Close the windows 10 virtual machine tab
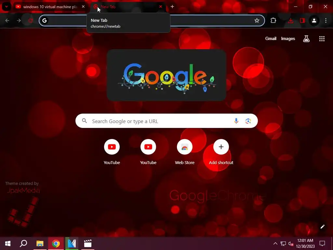 tap(83, 7)
